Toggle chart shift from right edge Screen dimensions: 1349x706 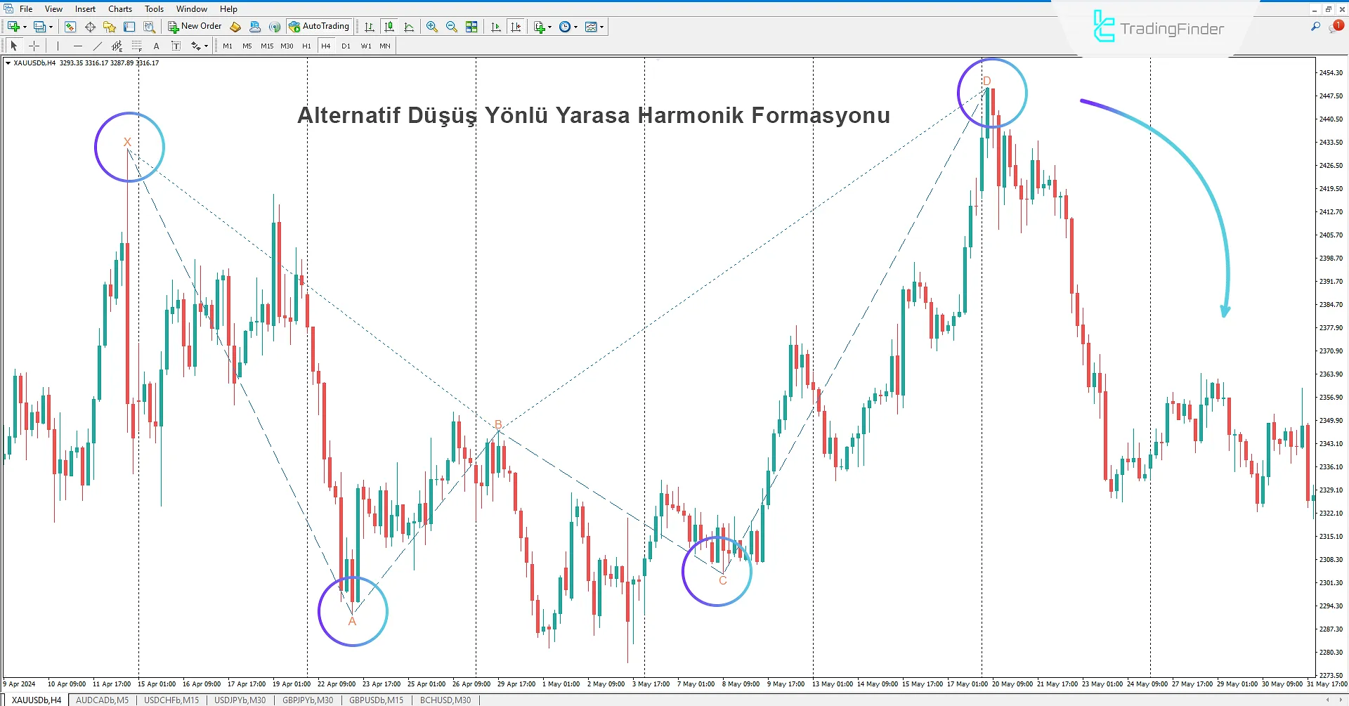516,27
